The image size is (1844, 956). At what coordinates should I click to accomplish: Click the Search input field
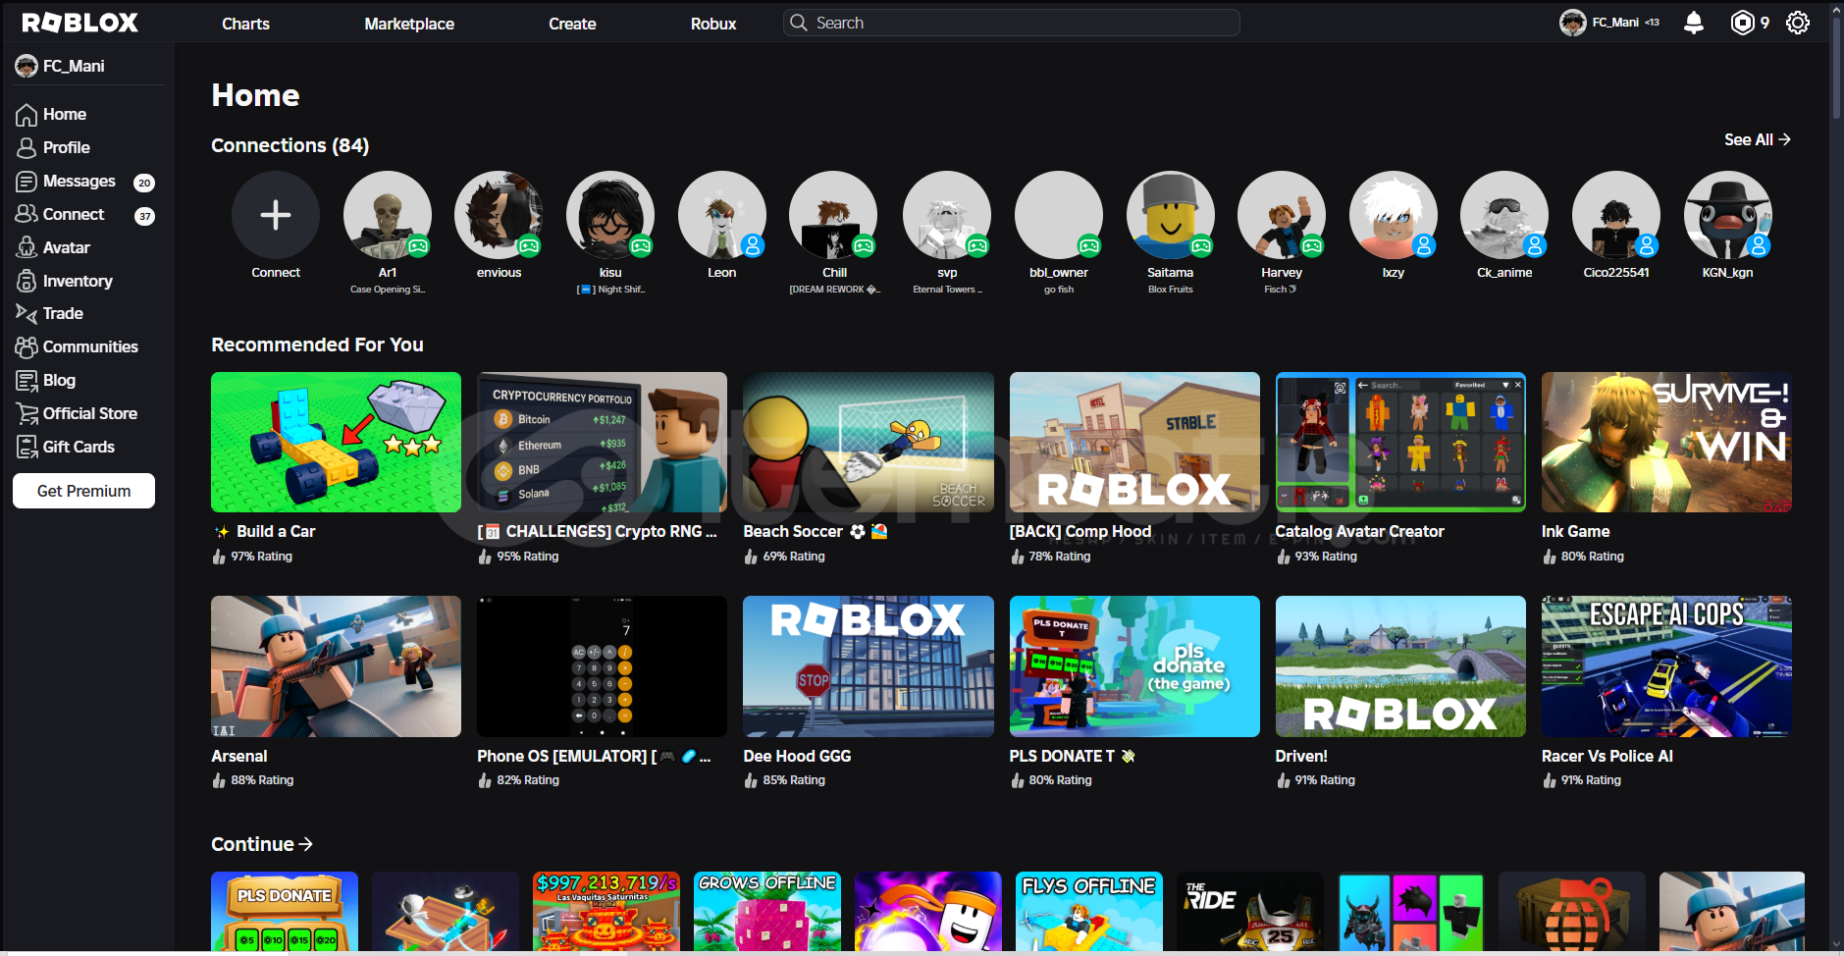(x=1011, y=23)
